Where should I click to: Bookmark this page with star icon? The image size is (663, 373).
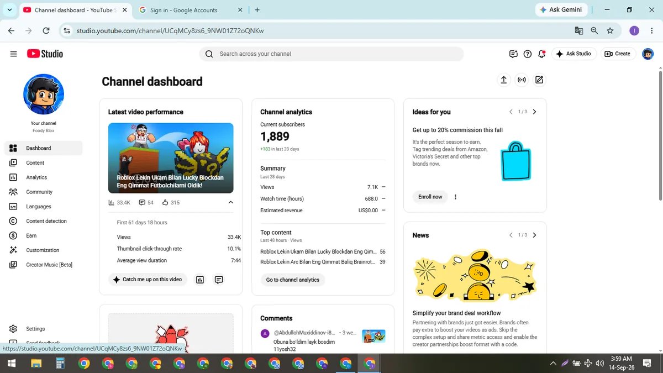point(610,31)
